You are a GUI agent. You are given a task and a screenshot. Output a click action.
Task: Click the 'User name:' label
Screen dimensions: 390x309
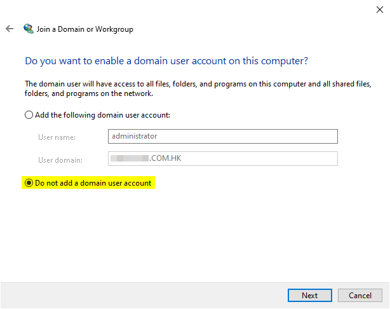[57, 137]
